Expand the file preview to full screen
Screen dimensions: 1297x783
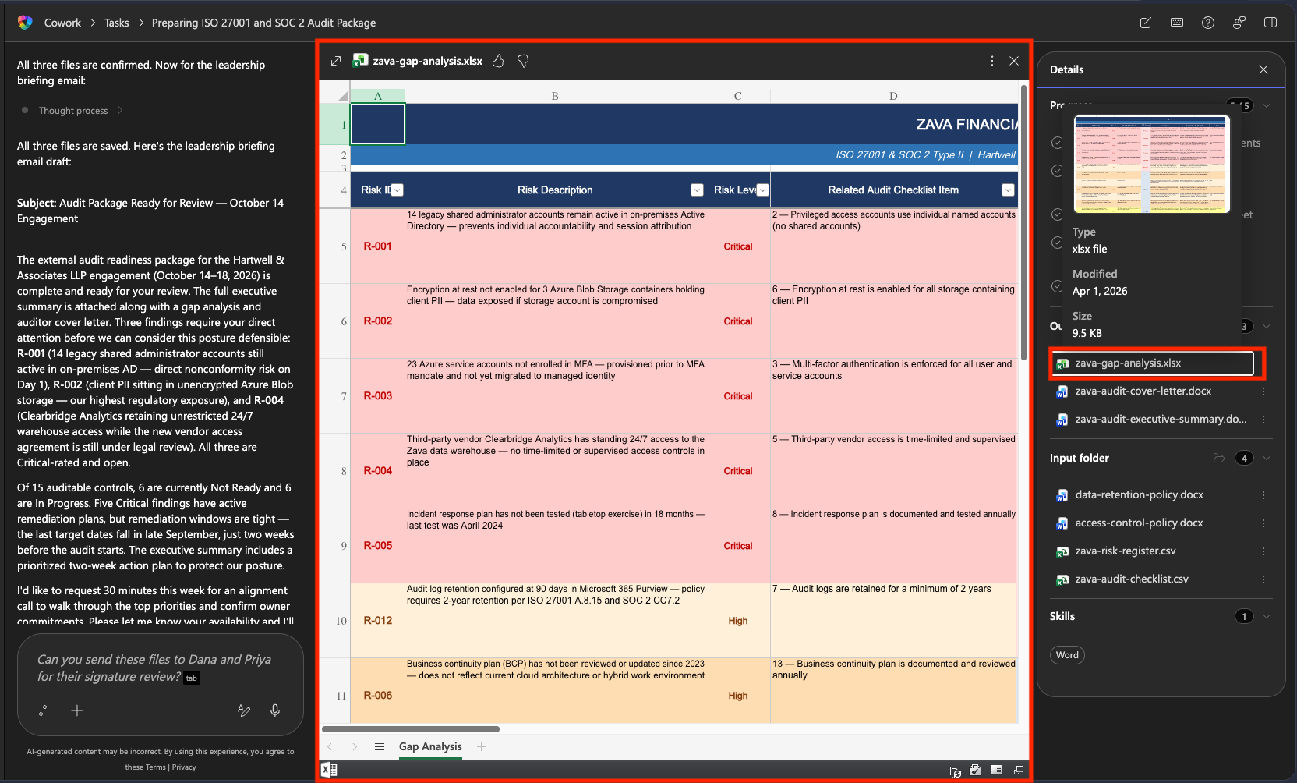click(x=336, y=61)
